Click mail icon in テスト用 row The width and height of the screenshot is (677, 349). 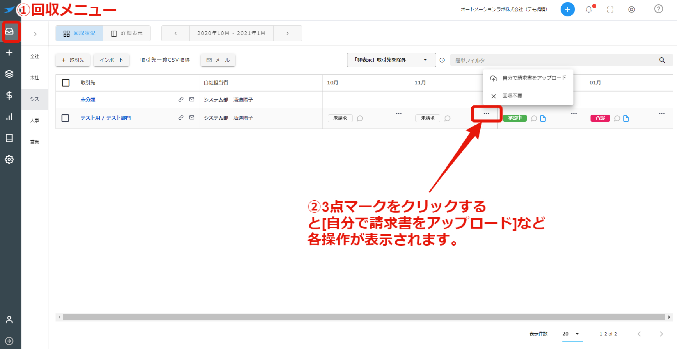click(191, 118)
